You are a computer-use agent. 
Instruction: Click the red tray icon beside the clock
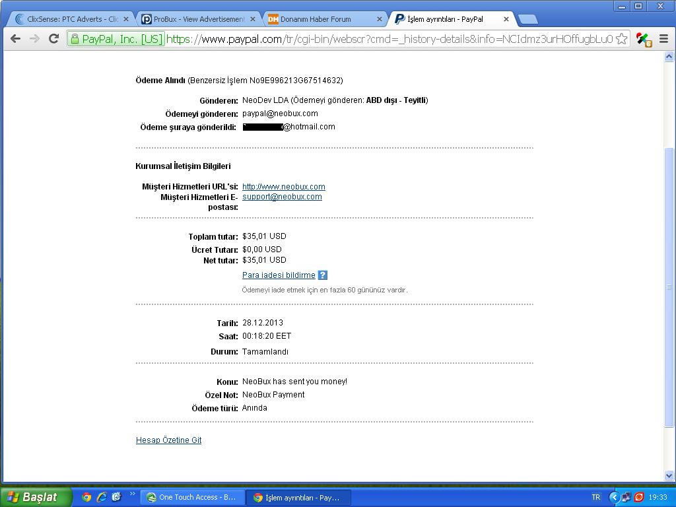pos(639,497)
